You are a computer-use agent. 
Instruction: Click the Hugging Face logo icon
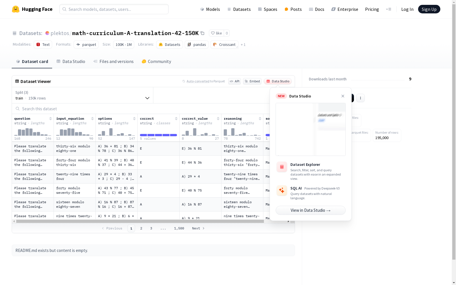click(x=16, y=9)
